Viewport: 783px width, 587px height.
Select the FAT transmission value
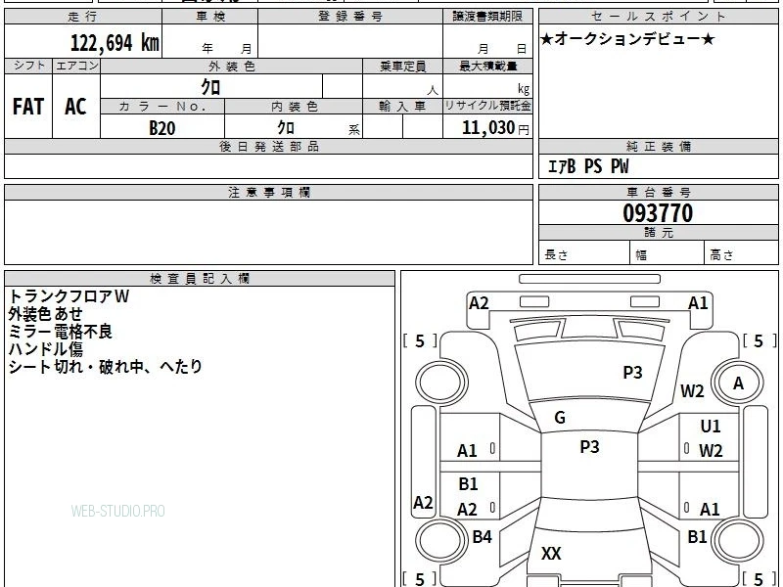coord(28,107)
